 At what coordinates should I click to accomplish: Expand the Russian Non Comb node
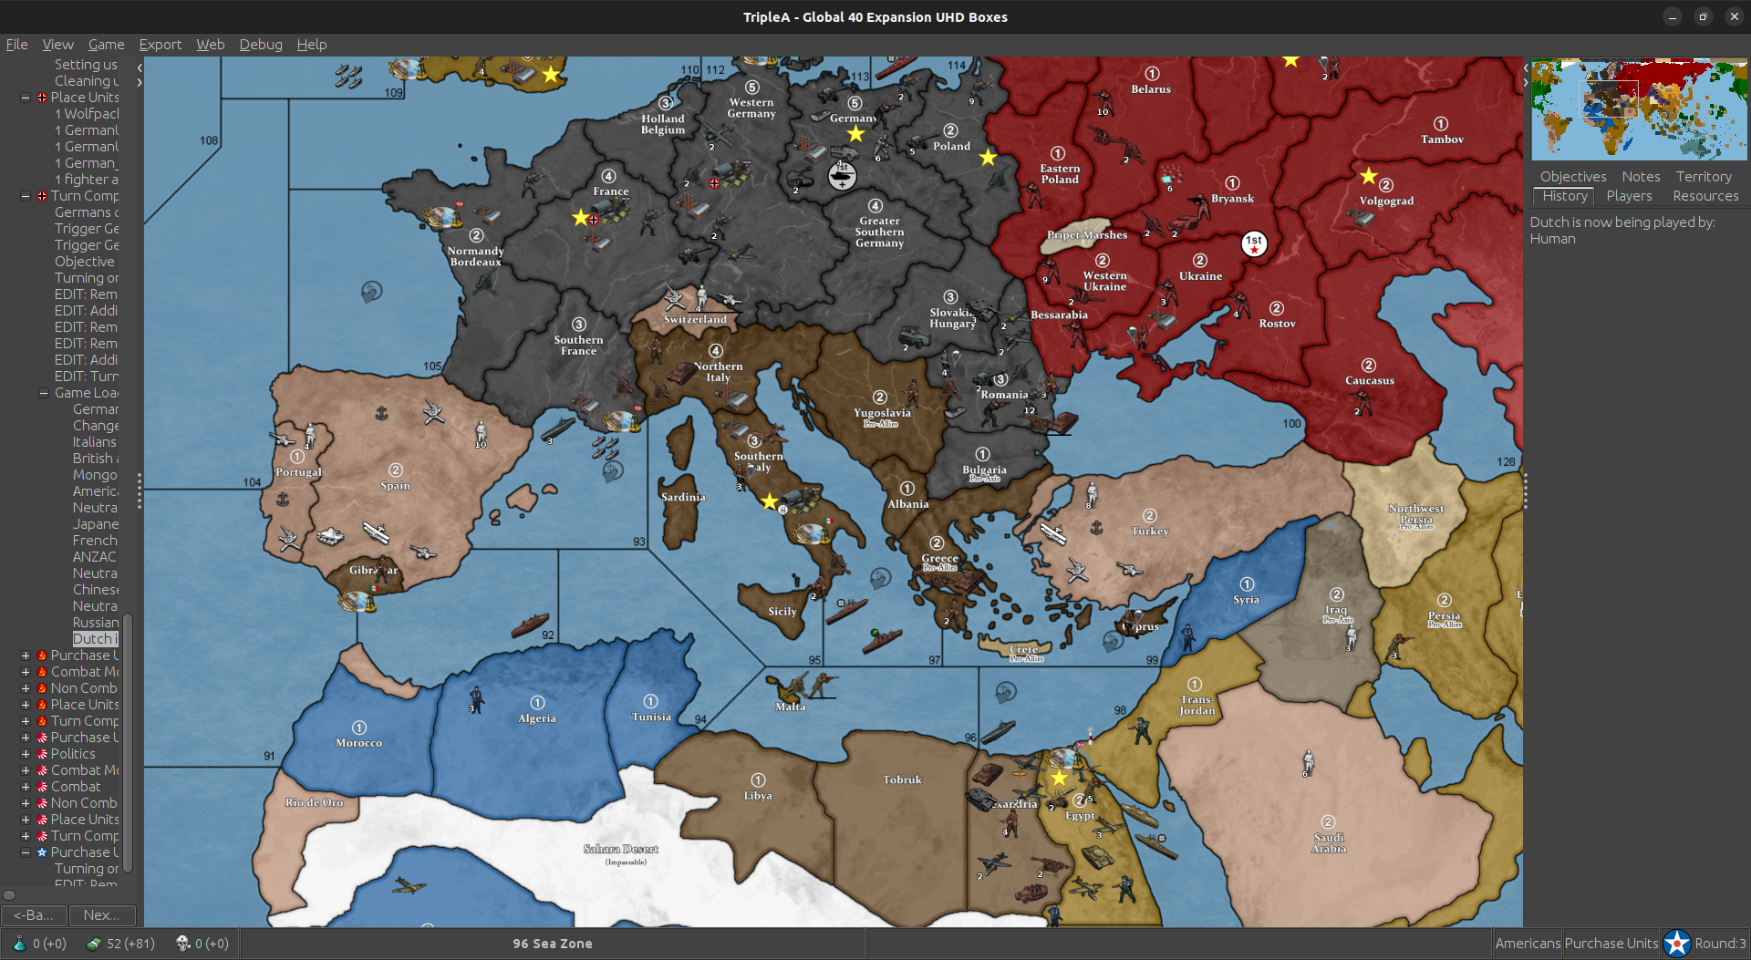coord(26,688)
